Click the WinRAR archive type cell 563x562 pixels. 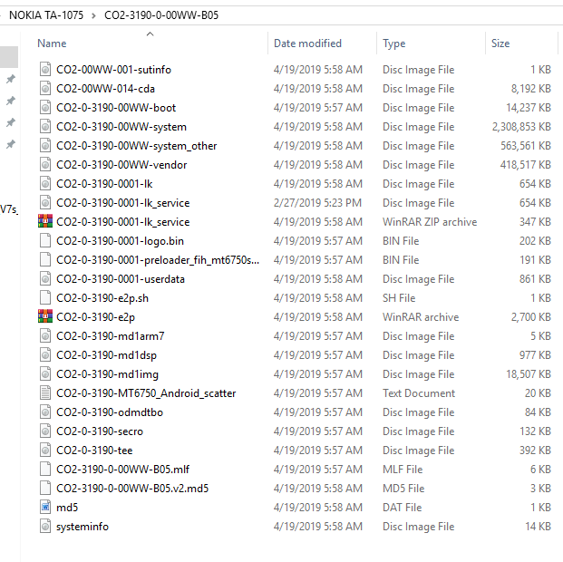(421, 317)
